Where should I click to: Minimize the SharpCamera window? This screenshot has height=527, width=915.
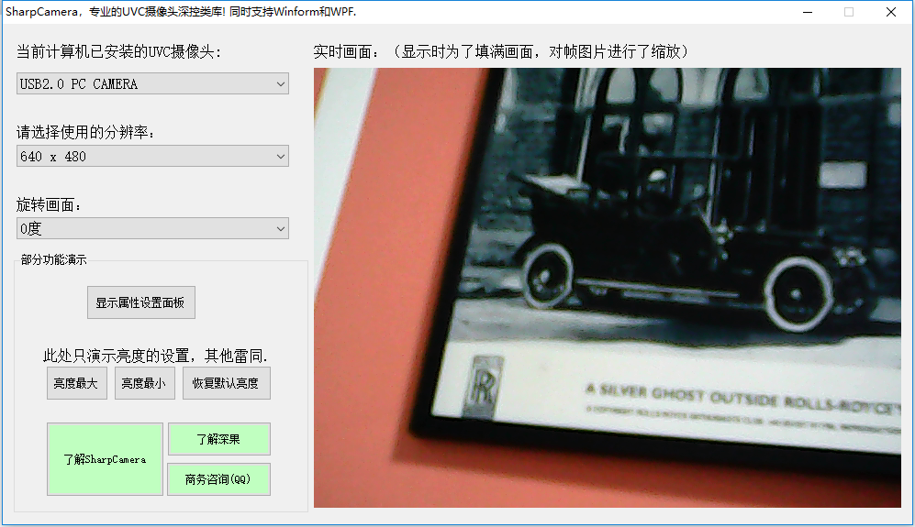pyautogui.click(x=808, y=12)
